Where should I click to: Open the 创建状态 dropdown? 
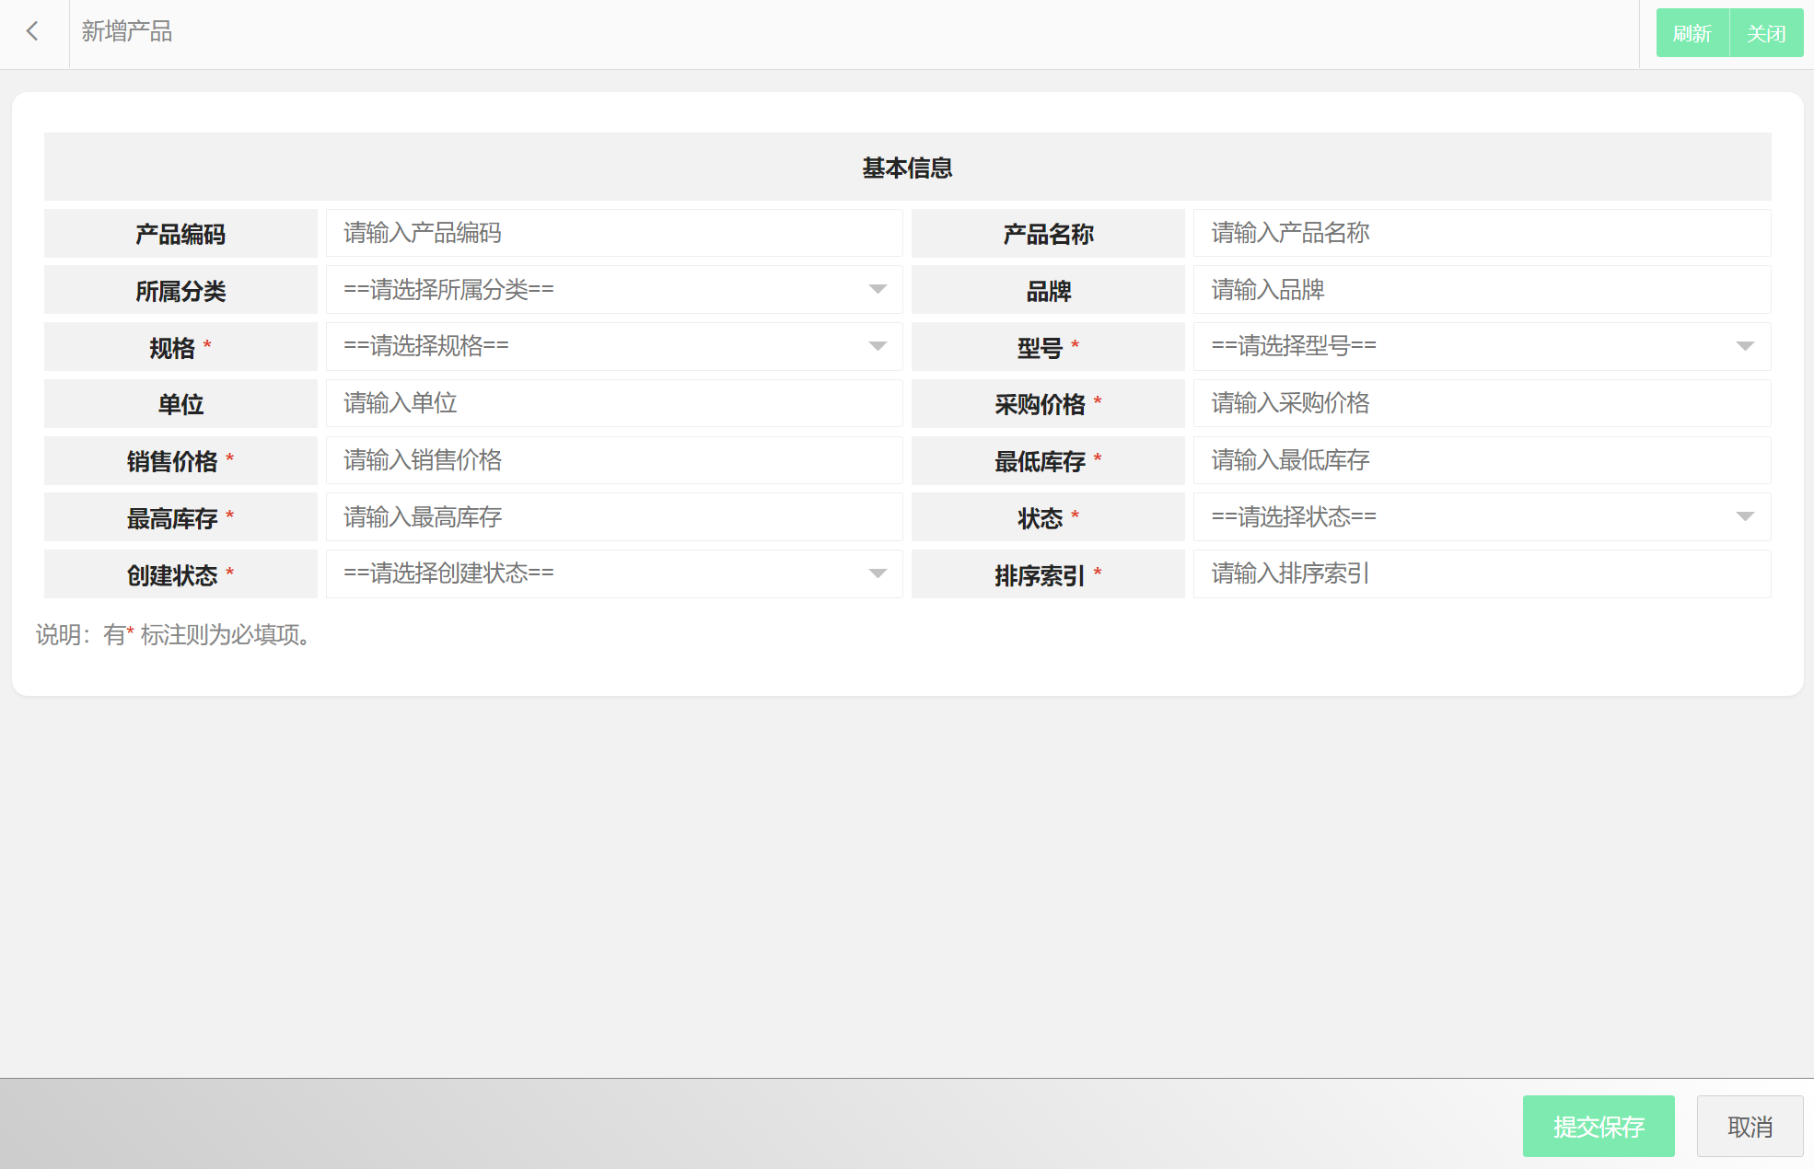tap(613, 574)
